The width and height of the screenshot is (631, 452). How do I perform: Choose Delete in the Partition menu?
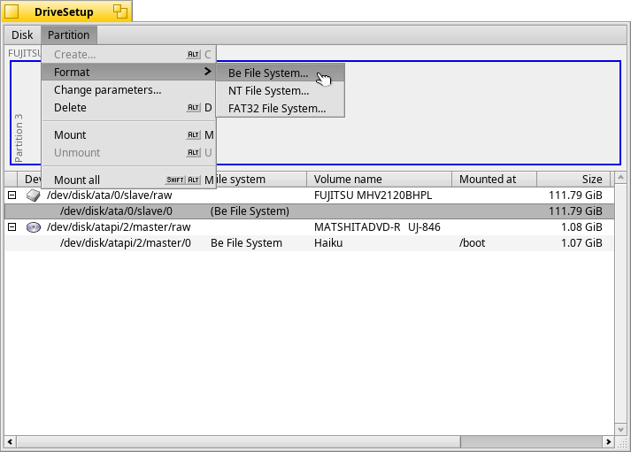[x=70, y=108]
